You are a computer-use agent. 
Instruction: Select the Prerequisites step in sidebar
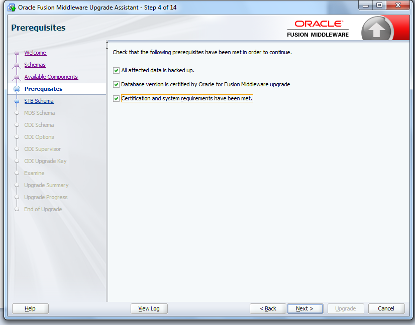click(43, 89)
